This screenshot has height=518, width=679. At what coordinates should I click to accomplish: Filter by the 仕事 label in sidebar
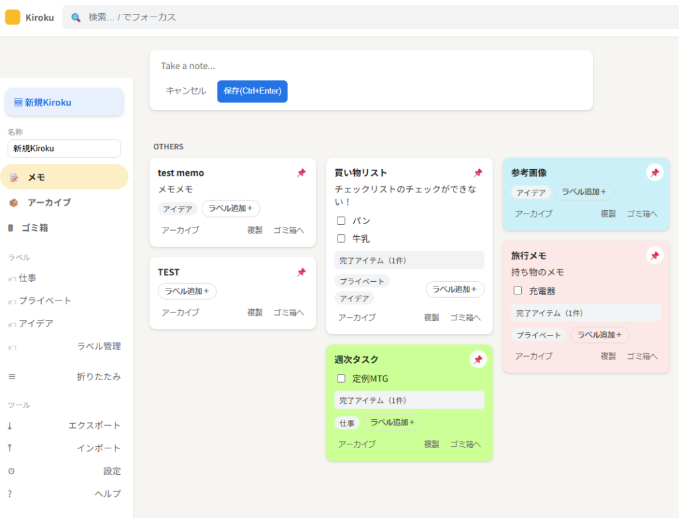pyautogui.click(x=28, y=278)
